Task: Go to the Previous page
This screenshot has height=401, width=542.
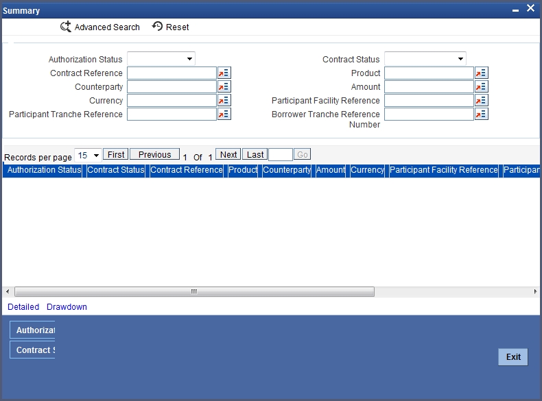Action: pyautogui.click(x=154, y=154)
